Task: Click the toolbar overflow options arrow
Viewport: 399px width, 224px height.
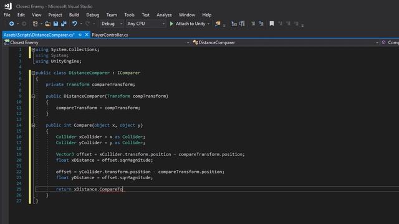Action: tap(302, 26)
